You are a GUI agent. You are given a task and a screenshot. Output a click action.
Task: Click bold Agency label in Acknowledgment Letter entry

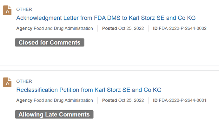pos(24,28)
